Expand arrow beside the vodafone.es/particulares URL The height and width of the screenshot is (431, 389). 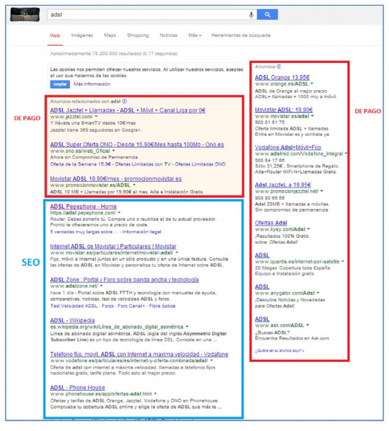(211, 360)
